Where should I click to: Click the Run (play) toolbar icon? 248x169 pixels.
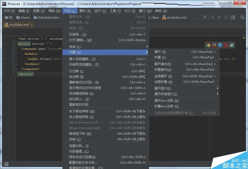click(213, 17)
